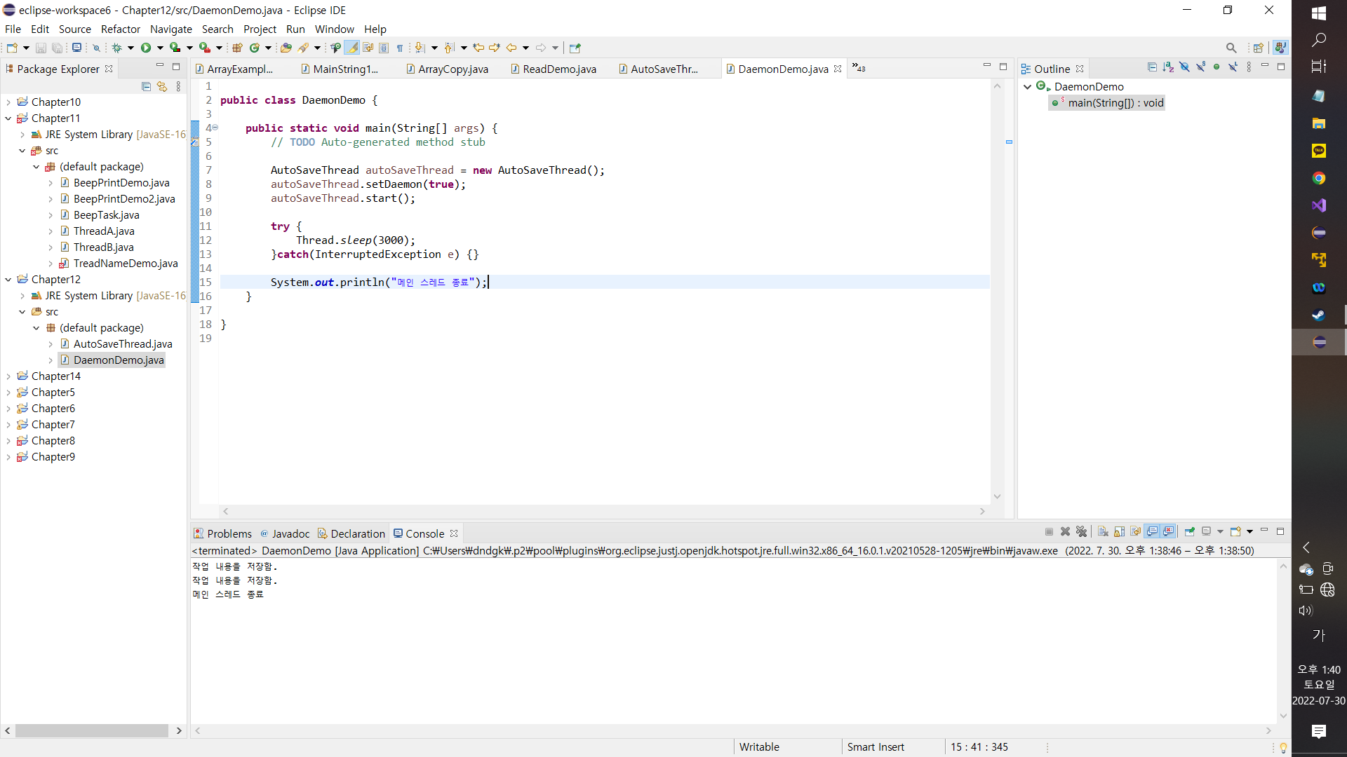1347x757 pixels.
Task: Click the Run (green play) toolbar button
Action: (145, 48)
